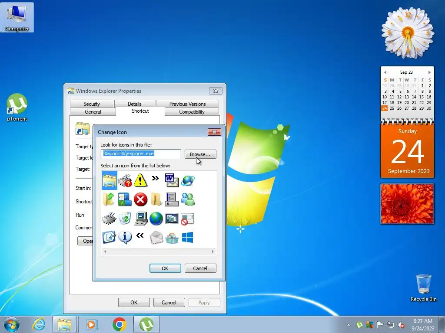
Task: Choose the old desktop computer icon
Action: click(140, 219)
